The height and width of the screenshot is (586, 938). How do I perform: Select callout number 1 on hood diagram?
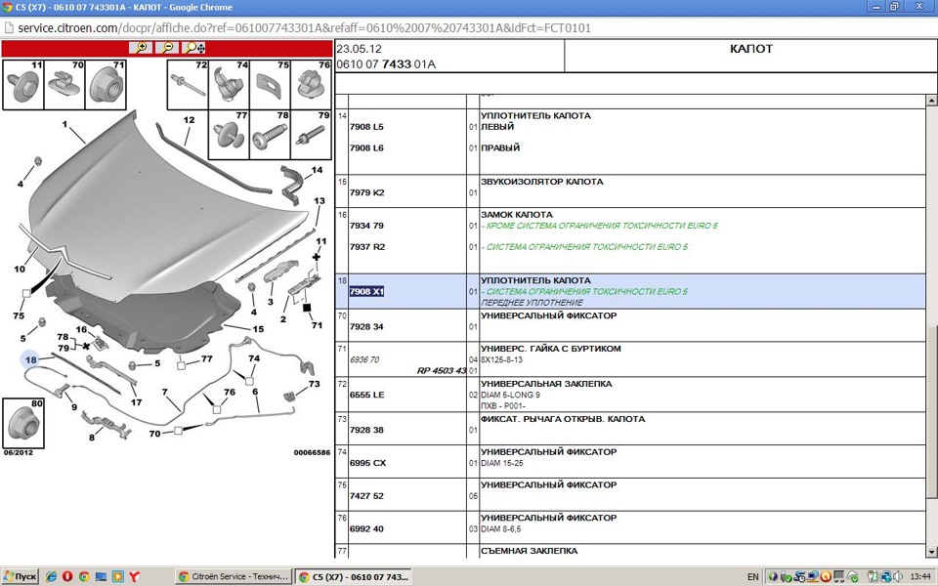(x=64, y=124)
